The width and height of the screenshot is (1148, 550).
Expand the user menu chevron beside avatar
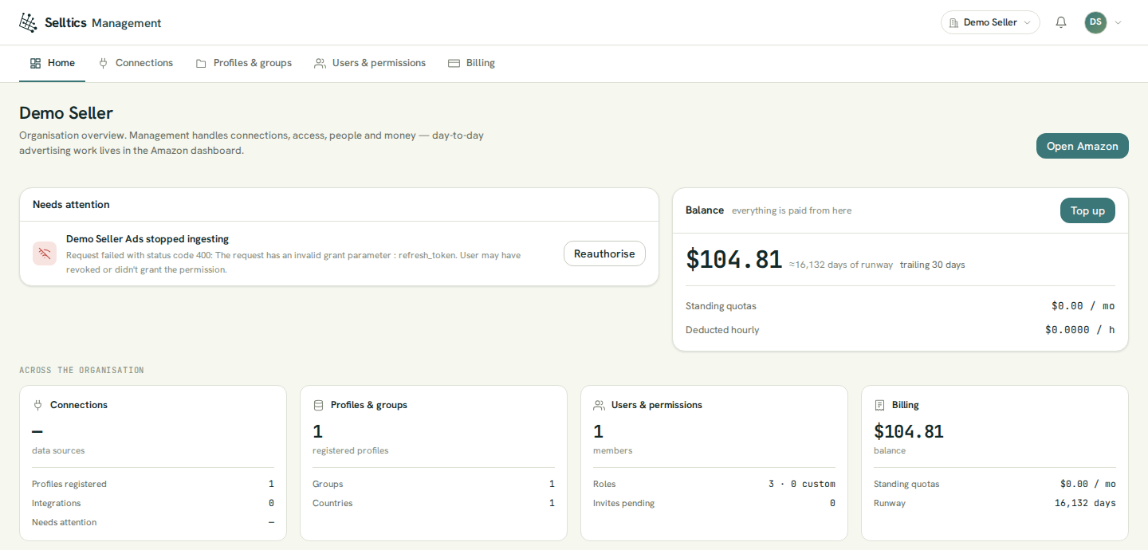point(1118,22)
